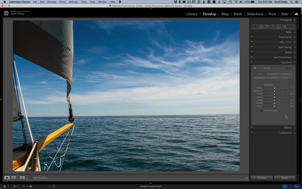The width and height of the screenshot is (302, 189).
Task: Adjust the Scale transform slider
Action: click(x=274, y=100)
